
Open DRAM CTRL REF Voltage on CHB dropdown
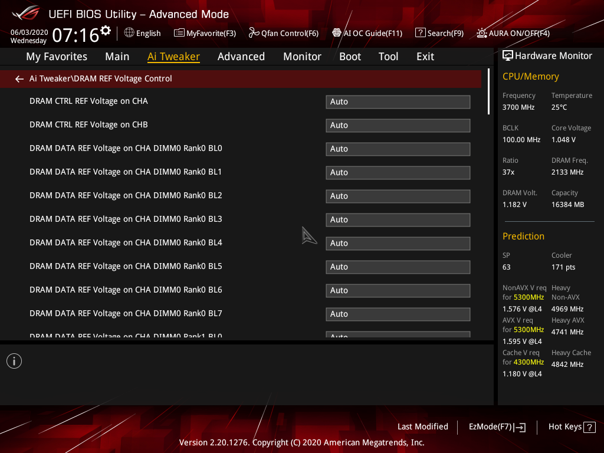click(398, 125)
